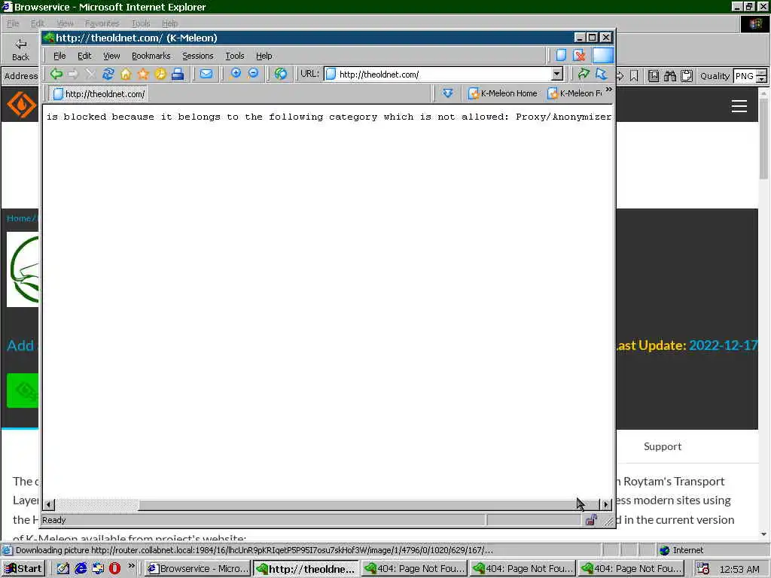Print the page with K-Meleon printer icon
This screenshot has height=578, width=771.
click(x=178, y=75)
